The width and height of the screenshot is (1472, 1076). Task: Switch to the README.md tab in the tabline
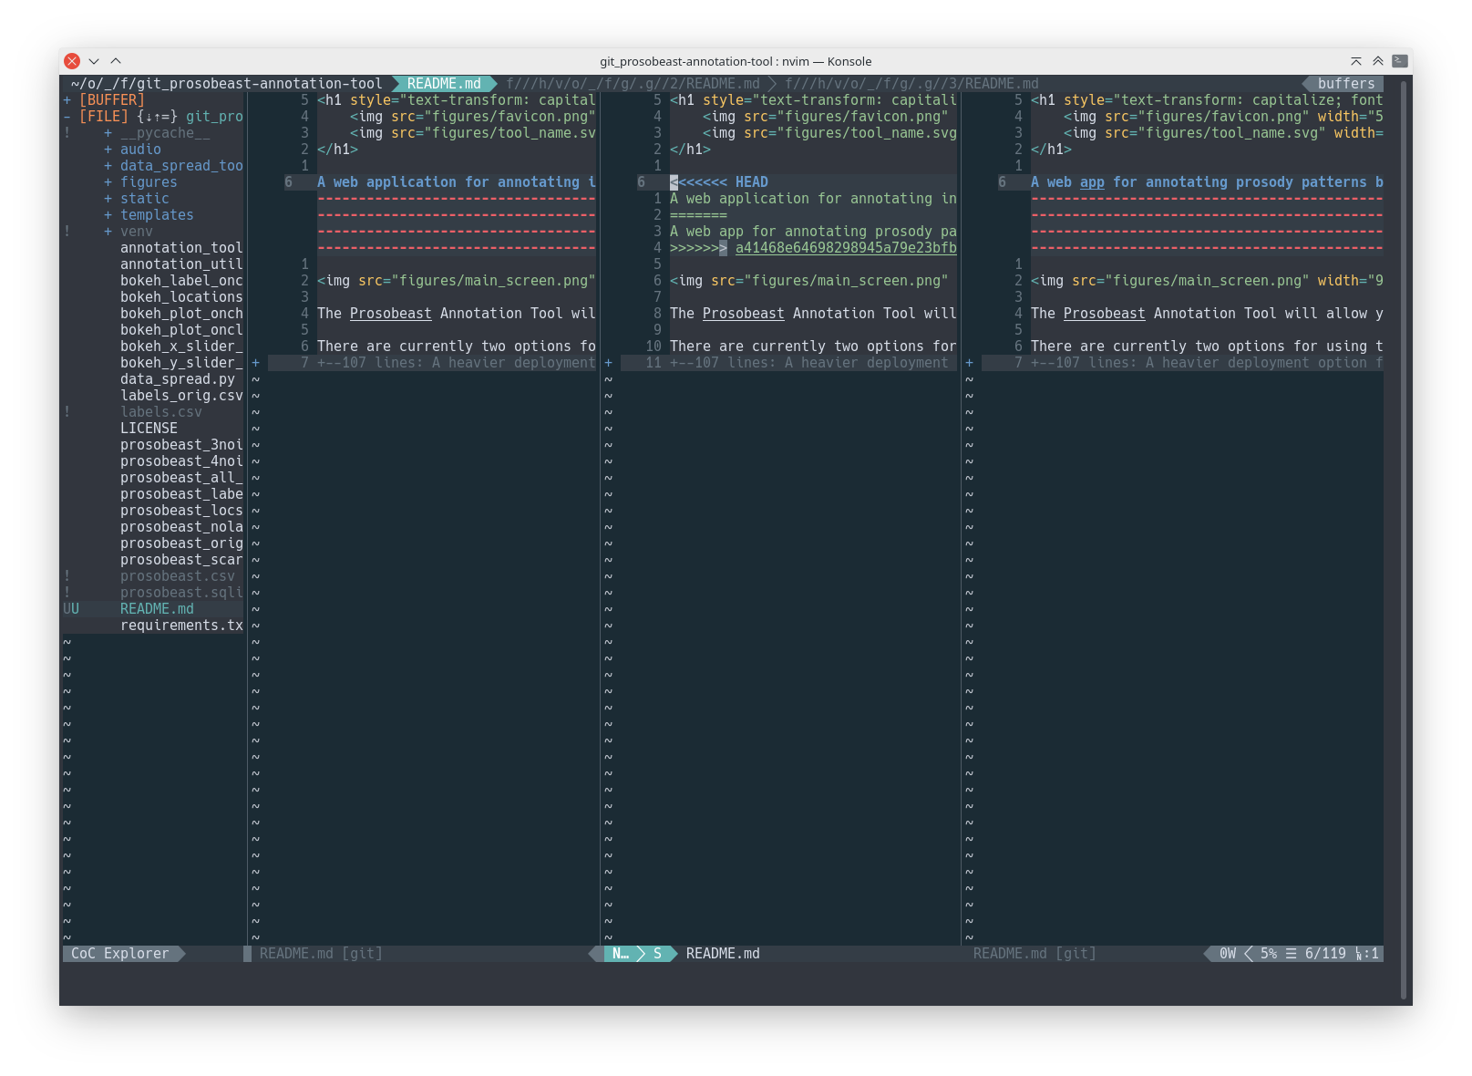443,83
